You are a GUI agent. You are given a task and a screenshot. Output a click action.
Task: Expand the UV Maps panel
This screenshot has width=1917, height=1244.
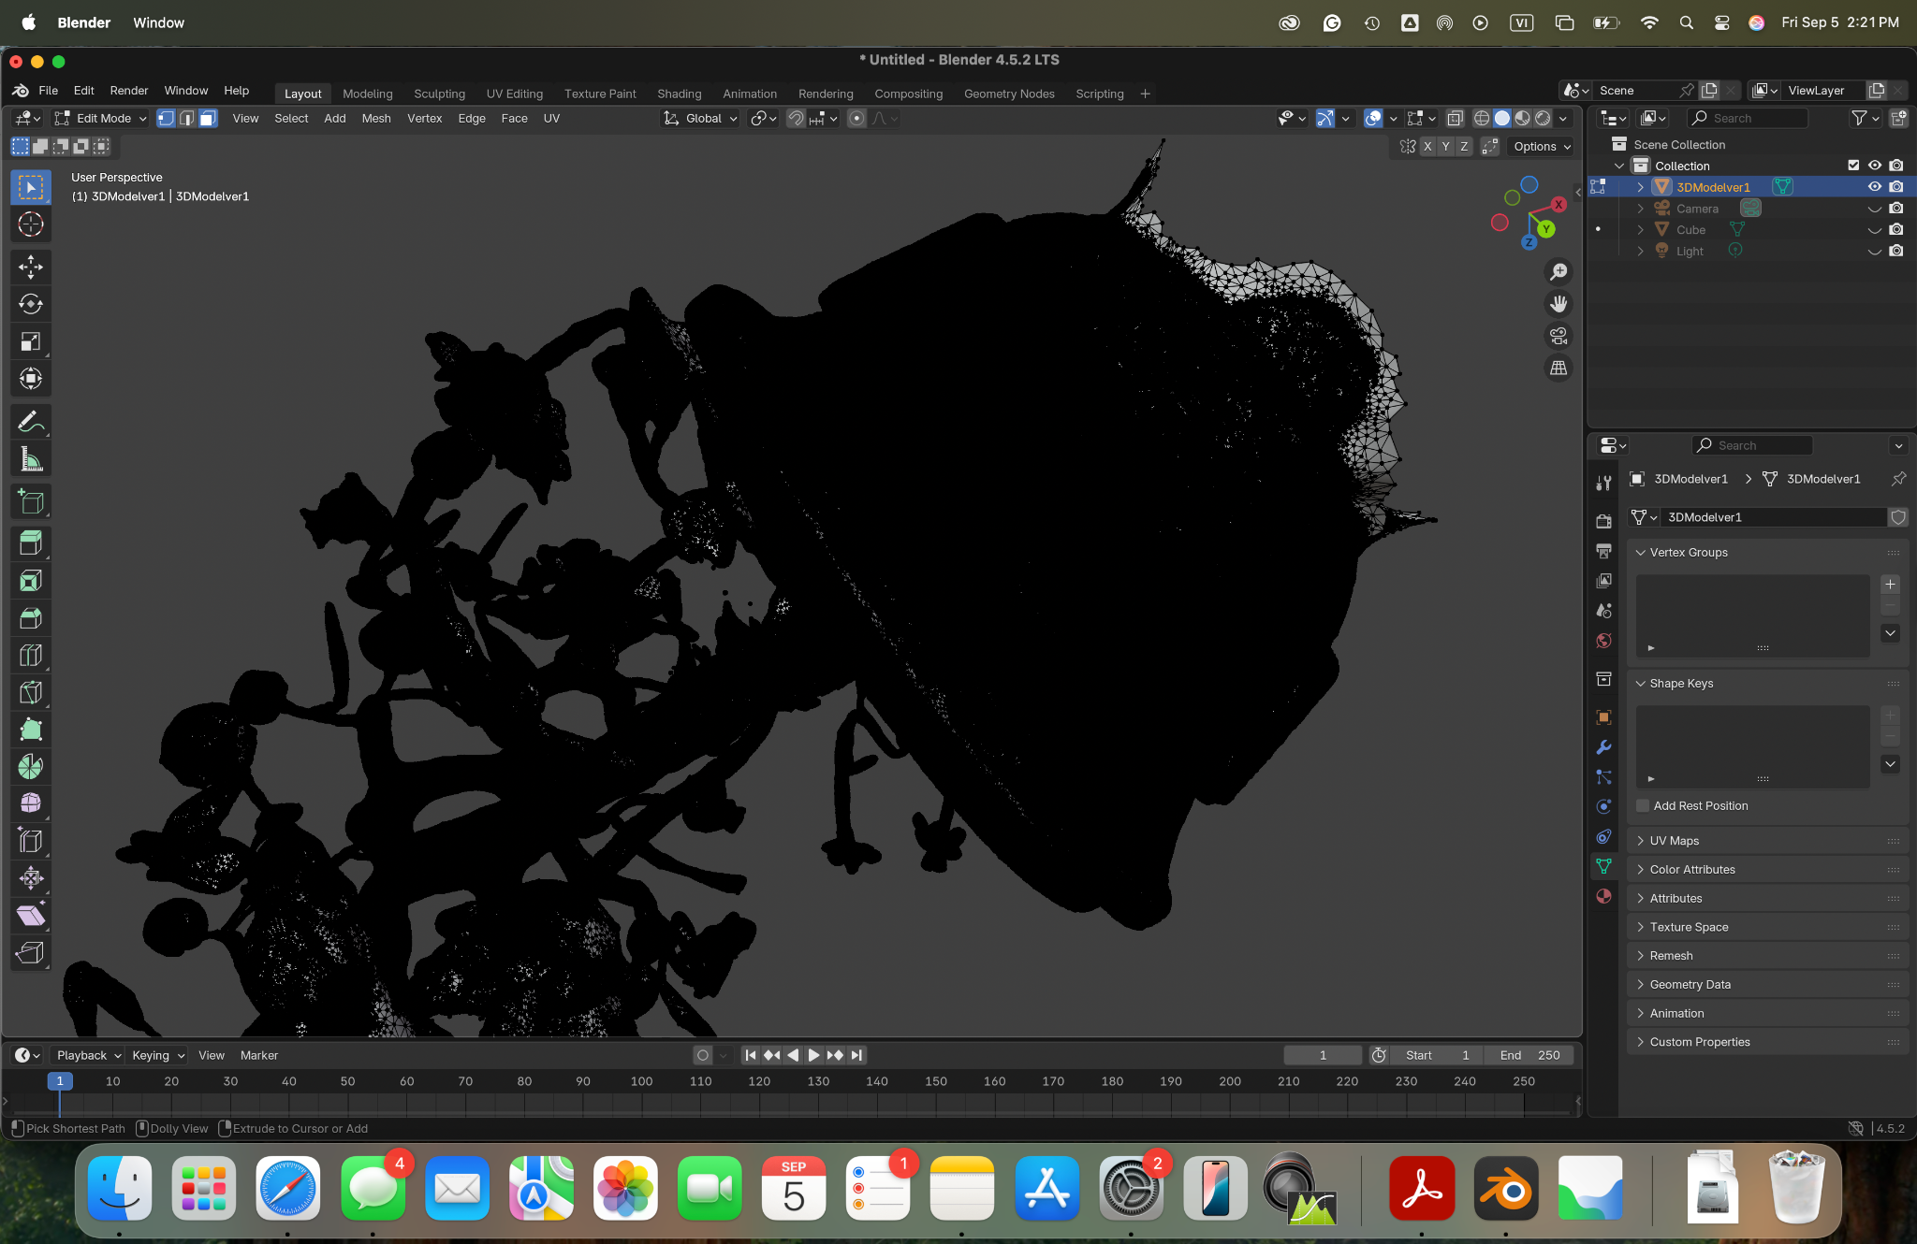pos(1674,841)
